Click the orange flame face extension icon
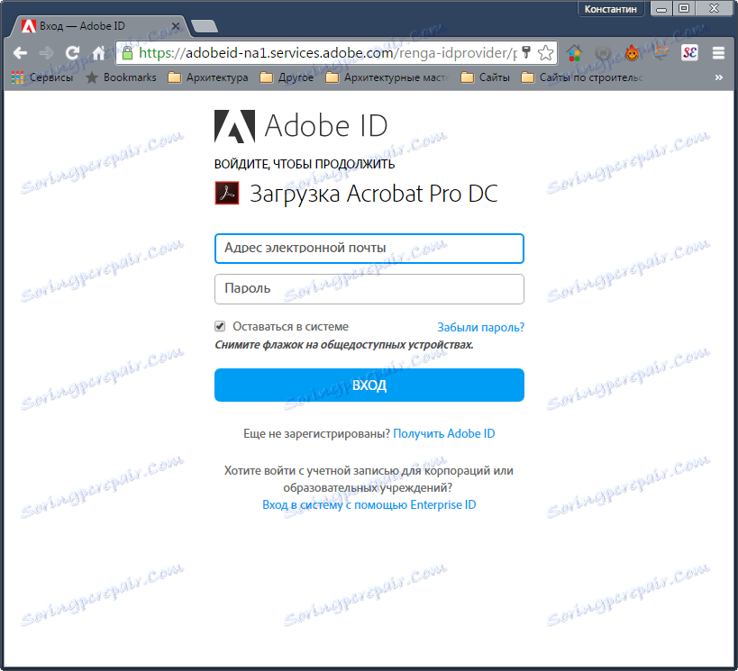Image resolution: width=738 pixels, height=671 pixels. tap(632, 53)
